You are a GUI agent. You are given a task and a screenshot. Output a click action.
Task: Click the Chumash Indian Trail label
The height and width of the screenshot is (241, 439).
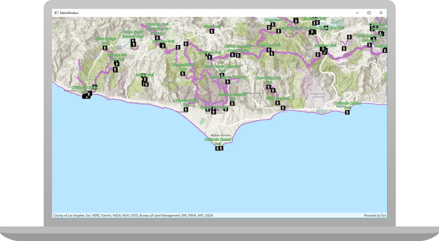point(186,102)
